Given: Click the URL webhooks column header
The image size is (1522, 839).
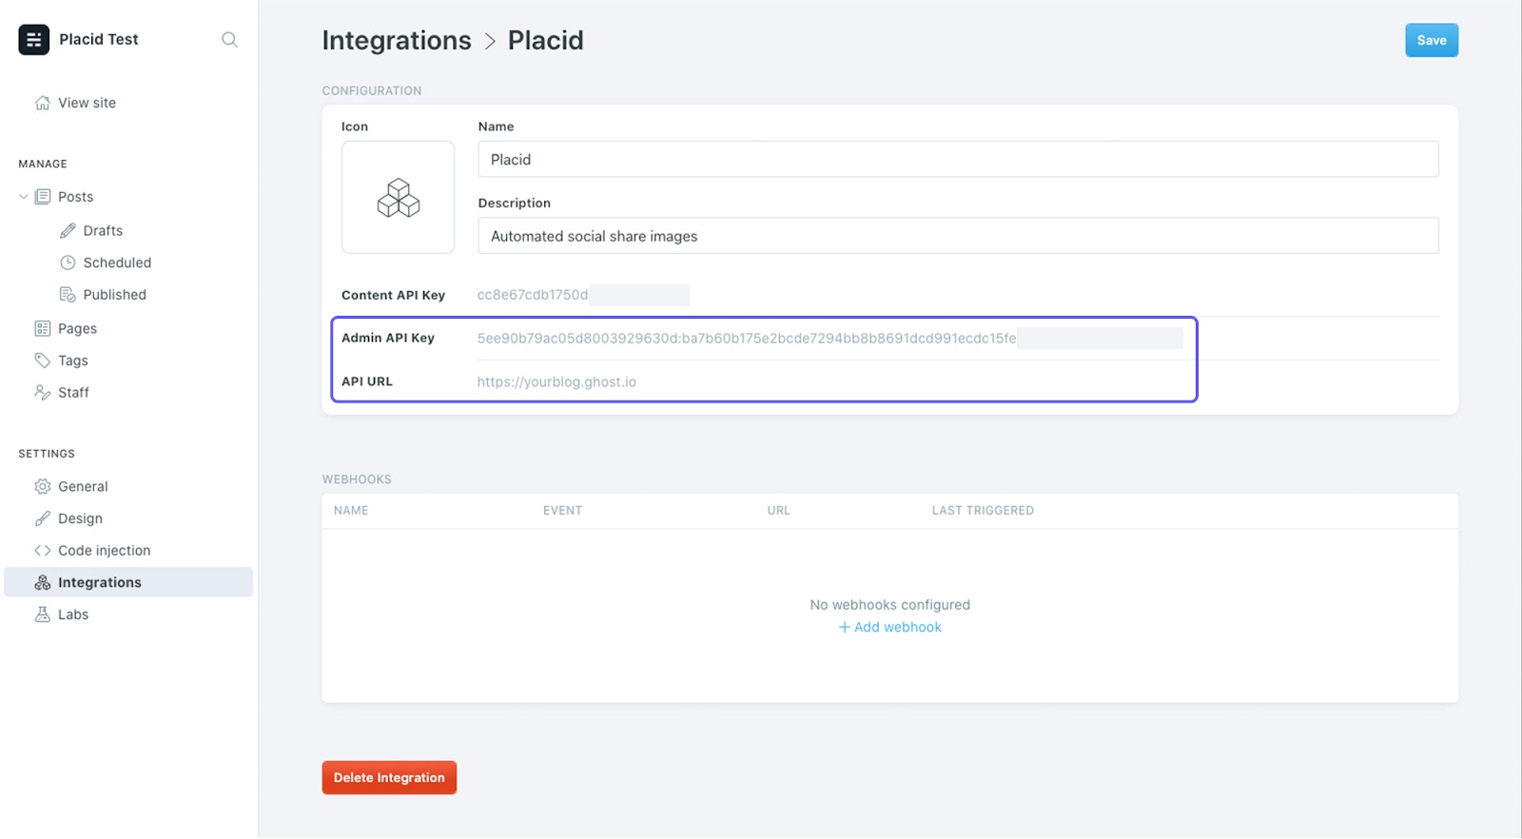Looking at the screenshot, I should coord(778,511).
